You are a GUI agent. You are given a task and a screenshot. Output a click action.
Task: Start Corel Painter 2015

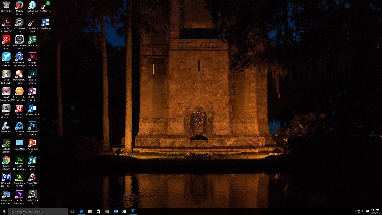[x=32, y=23]
